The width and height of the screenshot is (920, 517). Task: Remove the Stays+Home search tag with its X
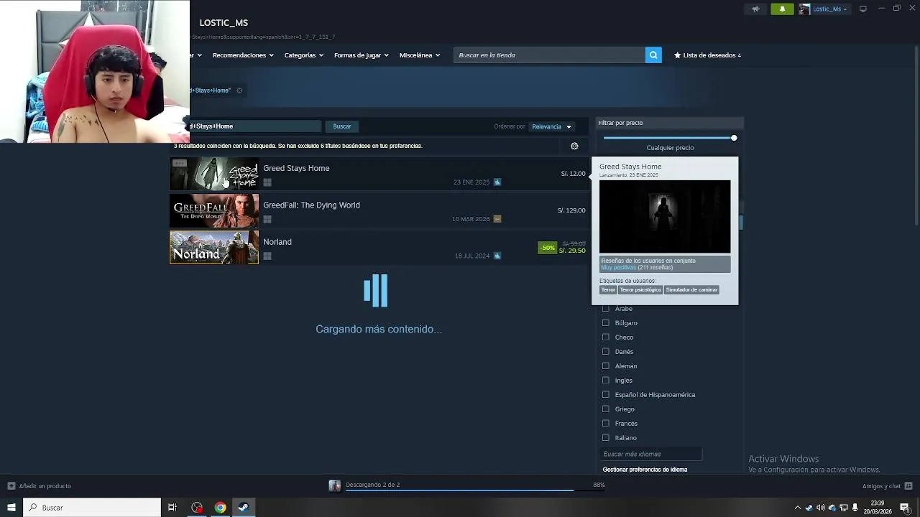coord(239,90)
